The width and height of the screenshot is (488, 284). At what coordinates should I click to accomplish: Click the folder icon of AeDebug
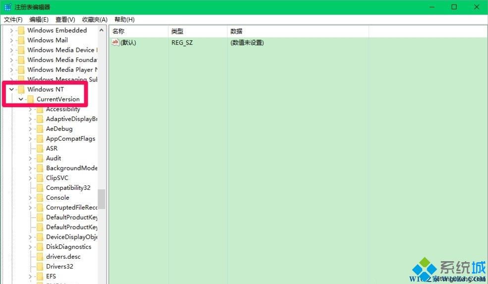point(40,129)
